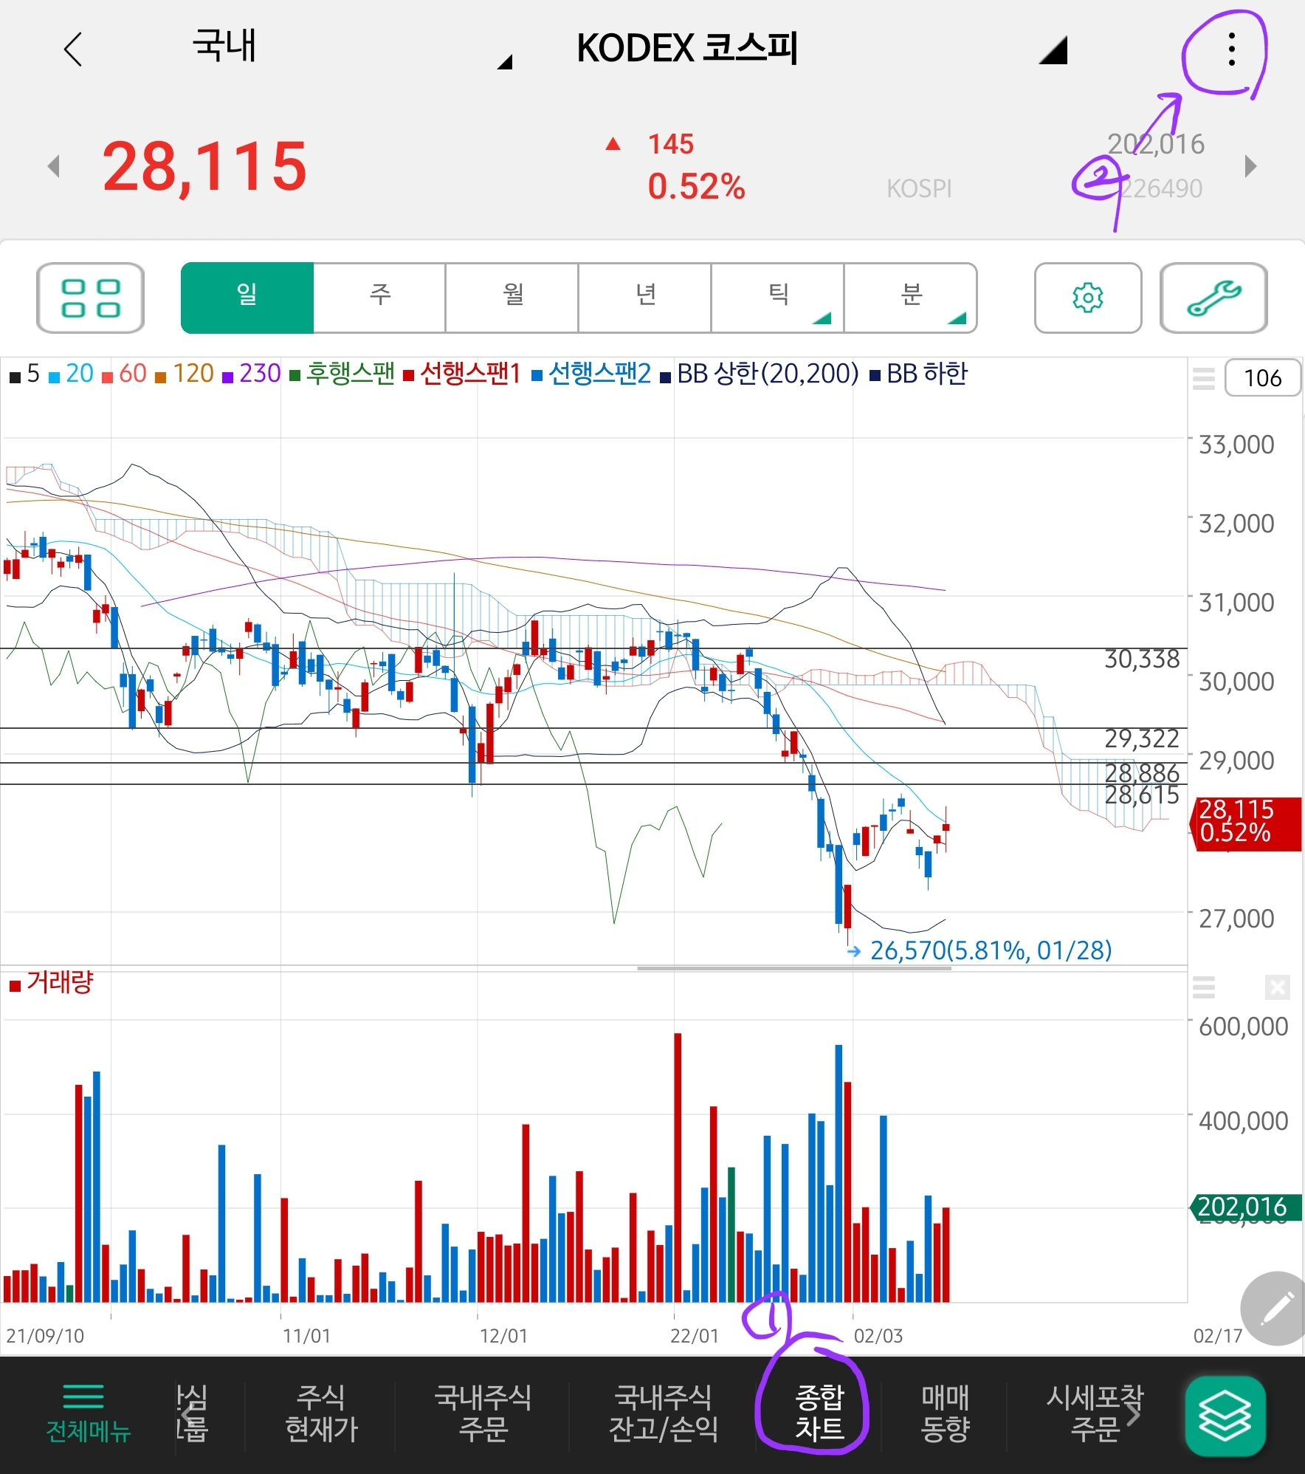The height and width of the screenshot is (1474, 1305).
Task: Toggle BB 하한 legend
Action: pos(919,374)
